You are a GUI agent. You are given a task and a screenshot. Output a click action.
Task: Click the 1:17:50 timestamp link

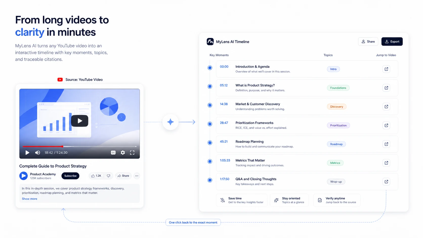224,179
